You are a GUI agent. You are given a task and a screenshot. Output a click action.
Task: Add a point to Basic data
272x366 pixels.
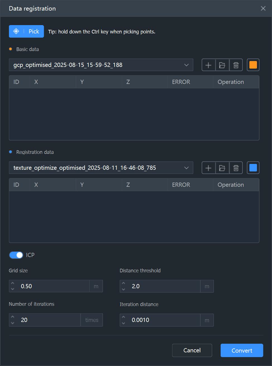[x=208, y=65]
